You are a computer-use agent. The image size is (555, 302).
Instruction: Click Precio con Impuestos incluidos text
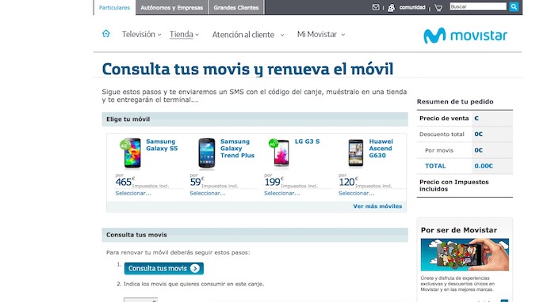tap(454, 186)
